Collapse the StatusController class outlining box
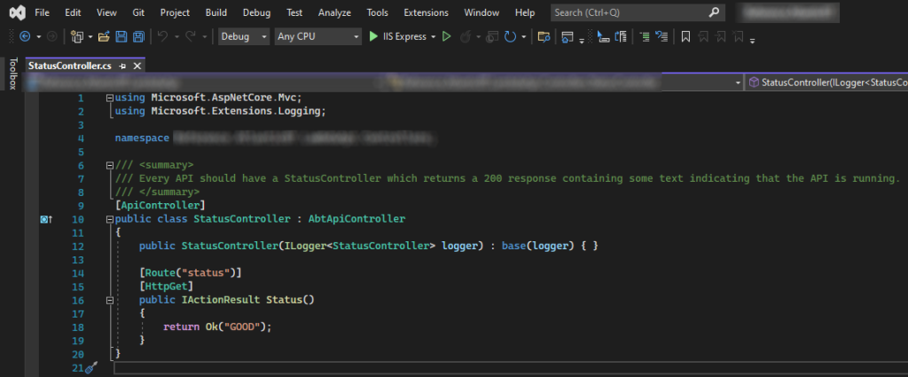This screenshot has height=377, width=908. pyautogui.click(x=109, y=219)
